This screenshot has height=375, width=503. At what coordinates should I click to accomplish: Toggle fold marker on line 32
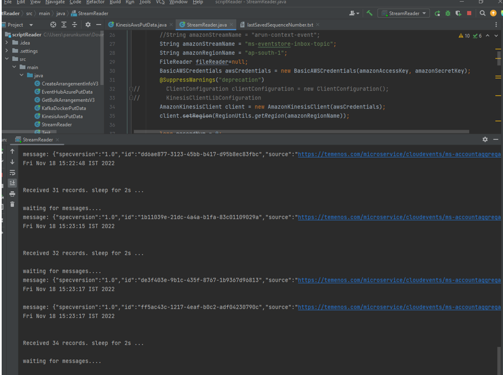[x=131, y=89]
